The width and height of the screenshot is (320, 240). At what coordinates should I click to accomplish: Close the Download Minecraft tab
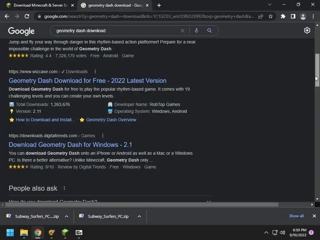point(72,5)
